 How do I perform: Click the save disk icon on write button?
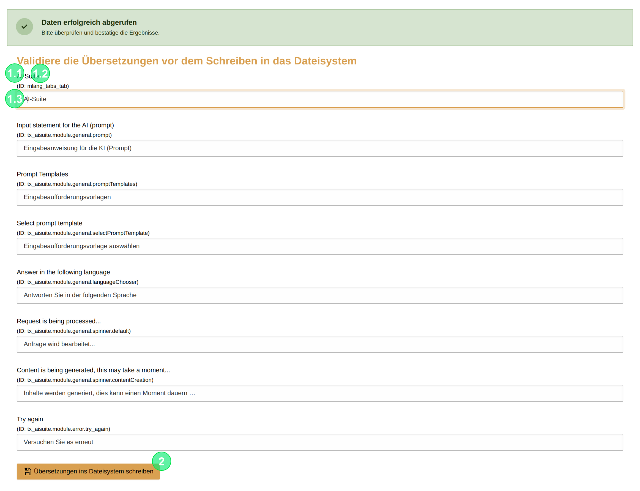(27, 471)
